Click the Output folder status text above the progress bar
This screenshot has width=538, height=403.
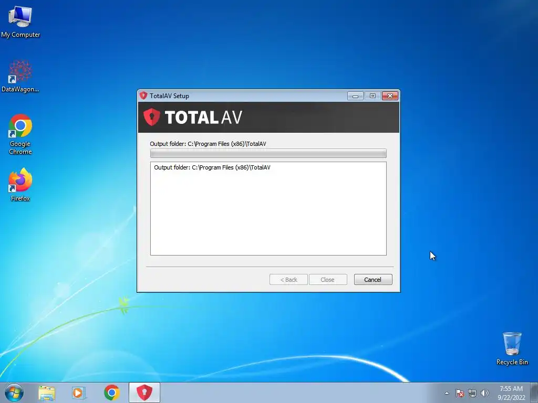[208, 144]
